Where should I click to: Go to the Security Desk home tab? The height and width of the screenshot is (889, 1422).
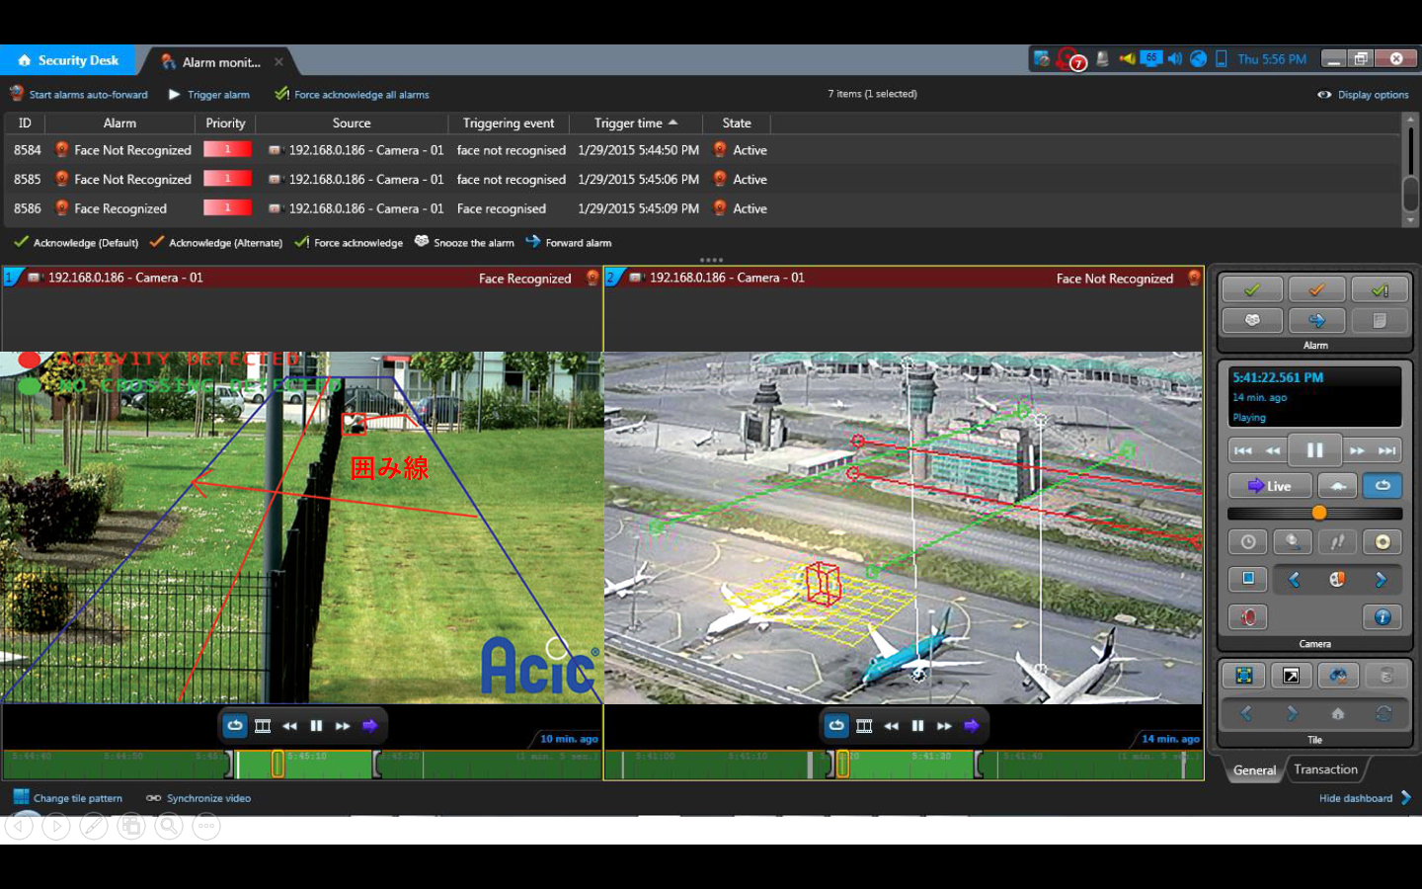point(68,60)
